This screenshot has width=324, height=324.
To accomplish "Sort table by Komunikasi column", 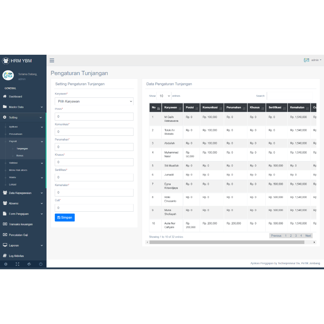I will [212, 108].
